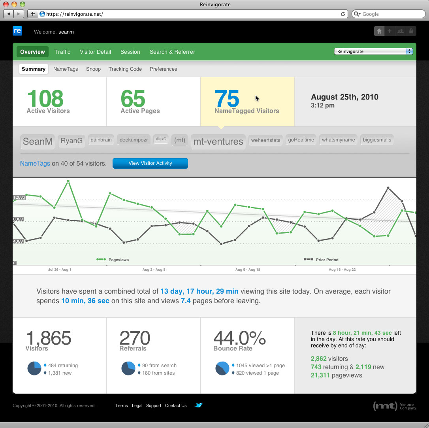Click the plus add-site icon beside home
Viewport: 429px width, 428px height.
(389, 31)
